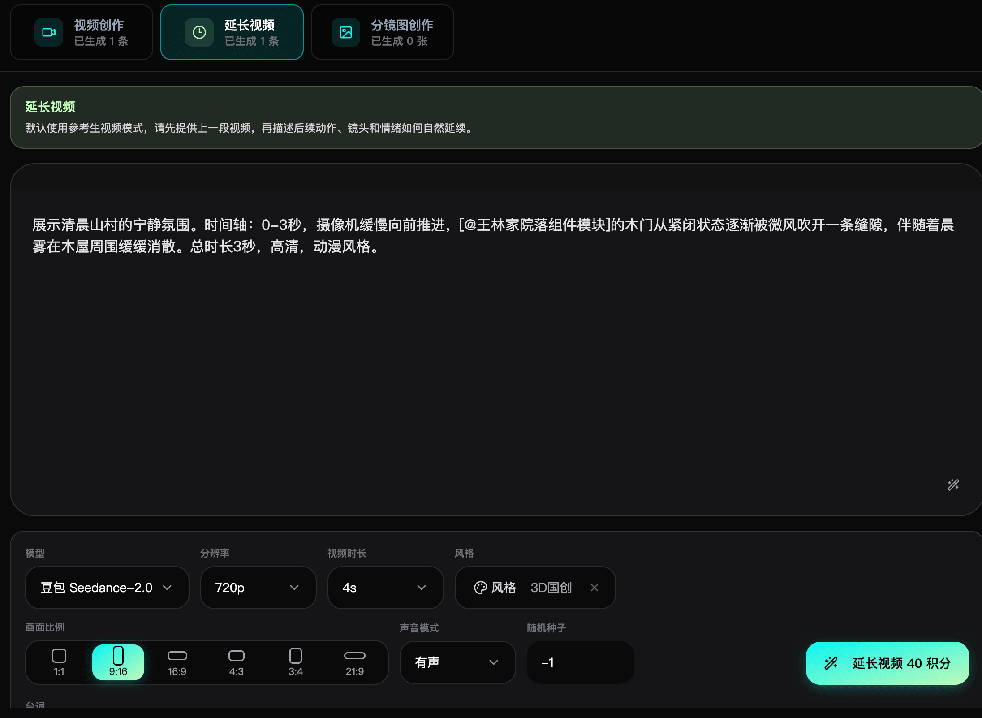
Task: Click the clock icon in 延长视频 tab
Action: (x=199, y=32)
